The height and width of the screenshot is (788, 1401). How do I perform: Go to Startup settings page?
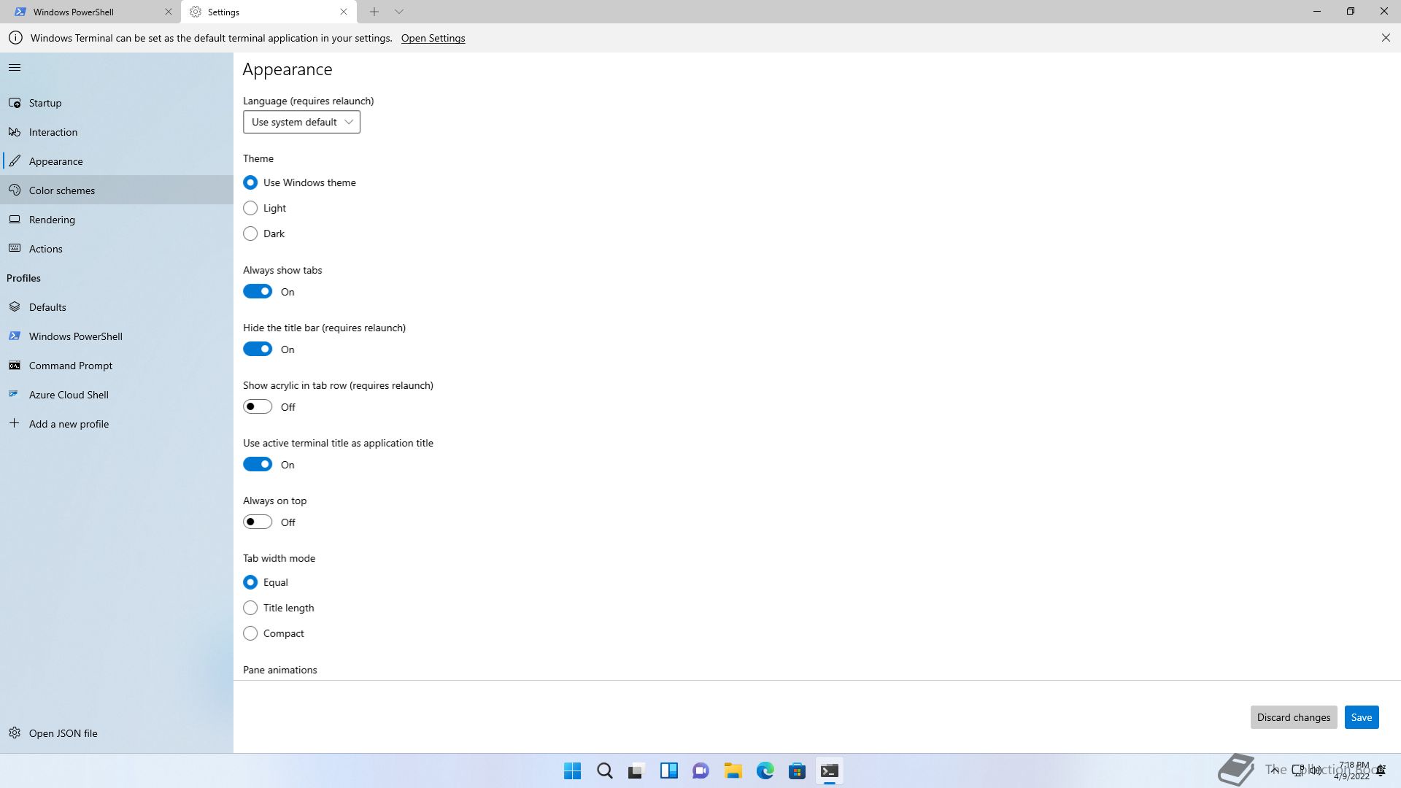117,103
